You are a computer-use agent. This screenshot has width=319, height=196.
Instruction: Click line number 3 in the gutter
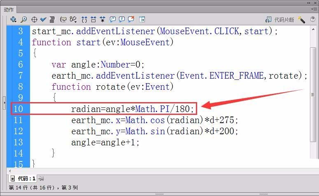pyautogui.click(x=20, y=31)
